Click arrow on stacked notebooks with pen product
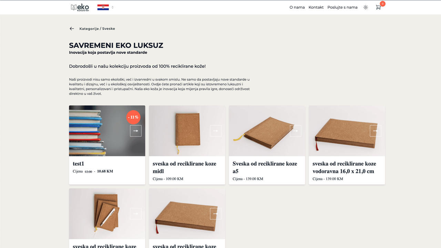 point(136,214)
